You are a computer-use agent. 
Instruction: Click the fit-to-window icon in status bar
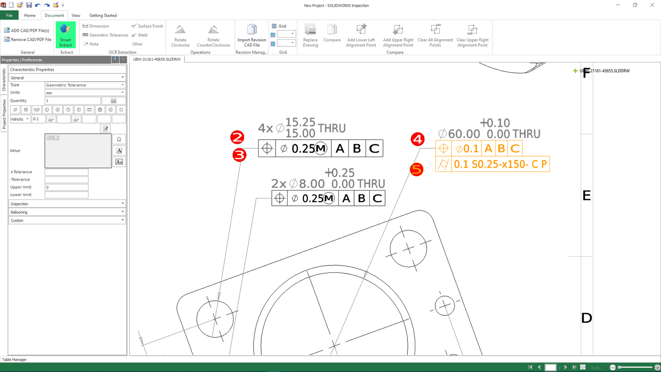583,367
